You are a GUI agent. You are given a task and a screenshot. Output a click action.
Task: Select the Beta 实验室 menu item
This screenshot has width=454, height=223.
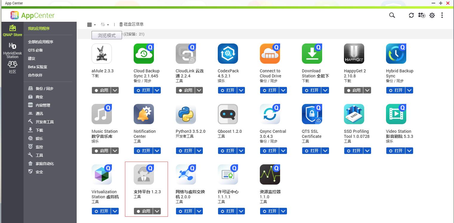(38, 67)
